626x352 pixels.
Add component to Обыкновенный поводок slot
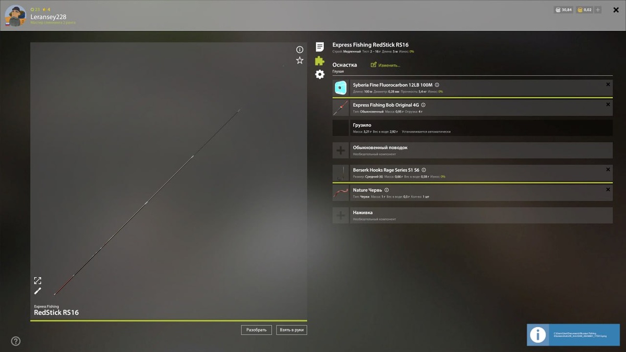(341, 151)
